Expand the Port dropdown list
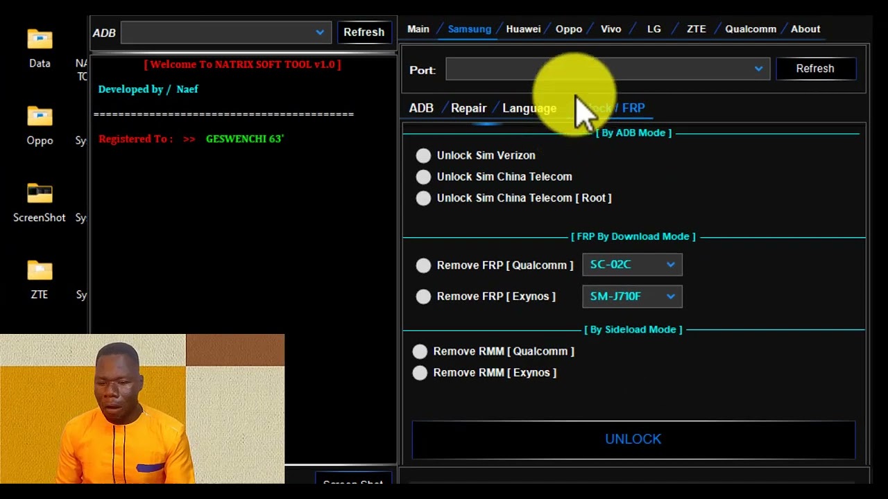Image resolution: width=888 pixels, height=499 pixels. 608,69
